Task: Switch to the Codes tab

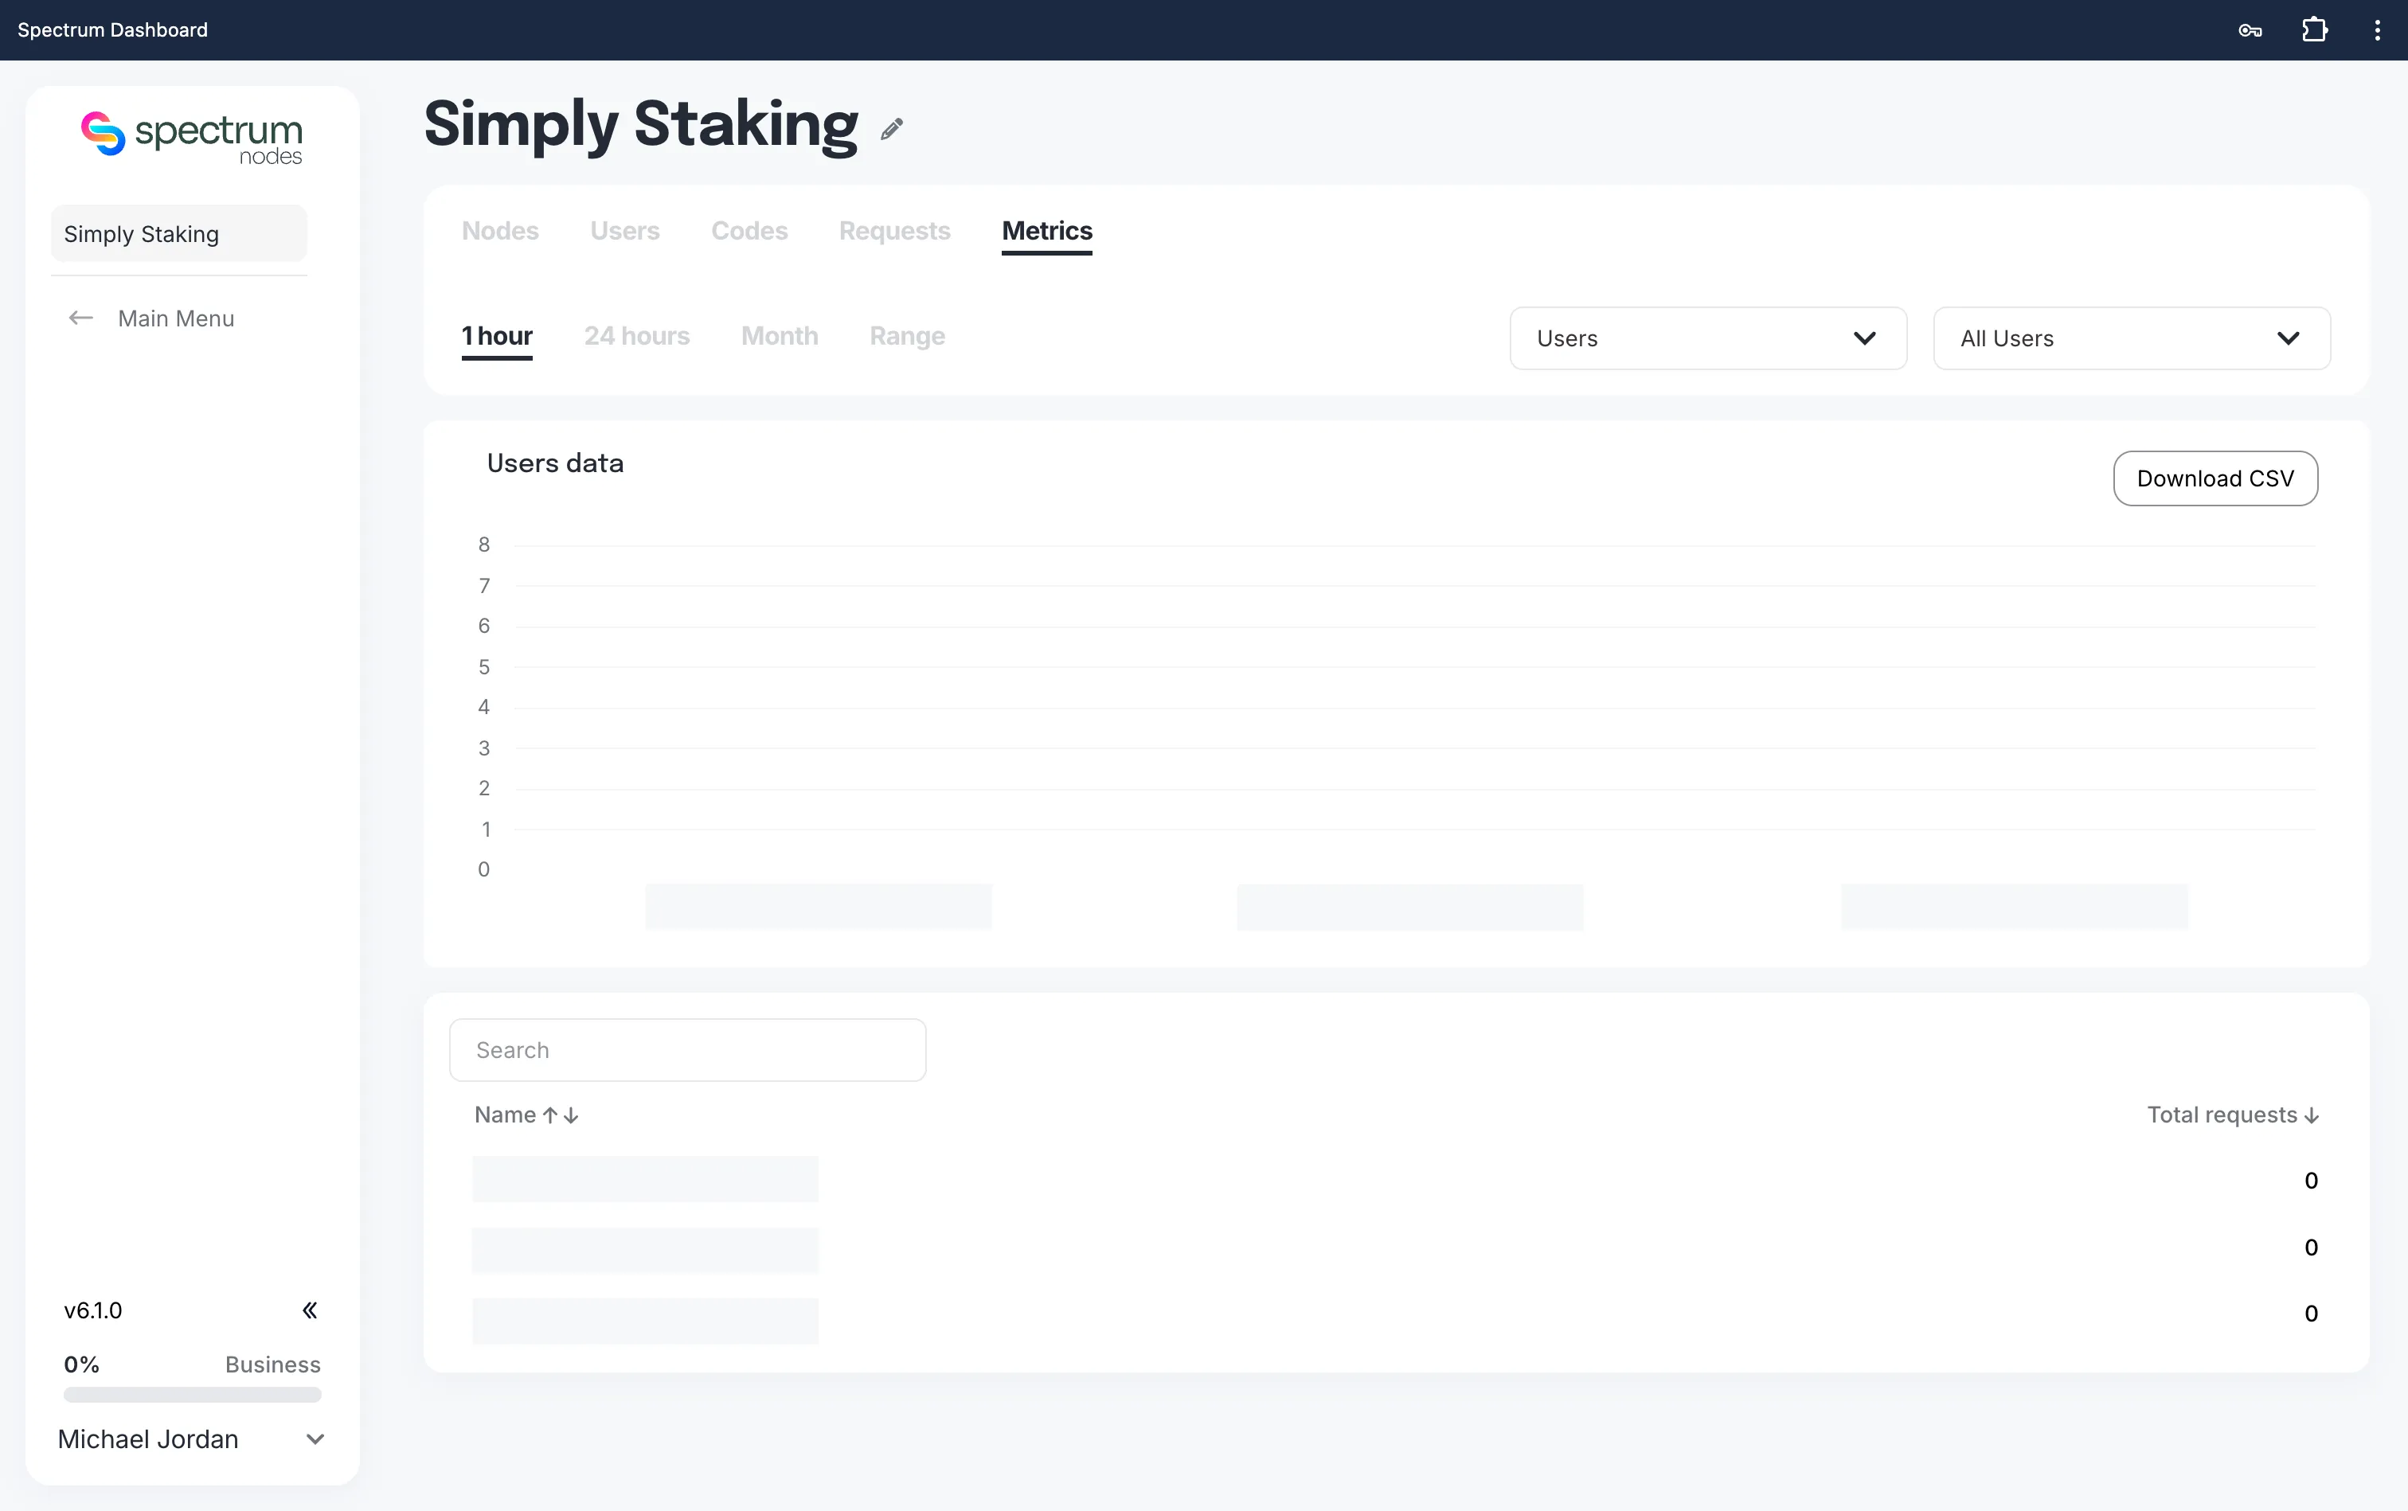Action: tap(749, 231)
